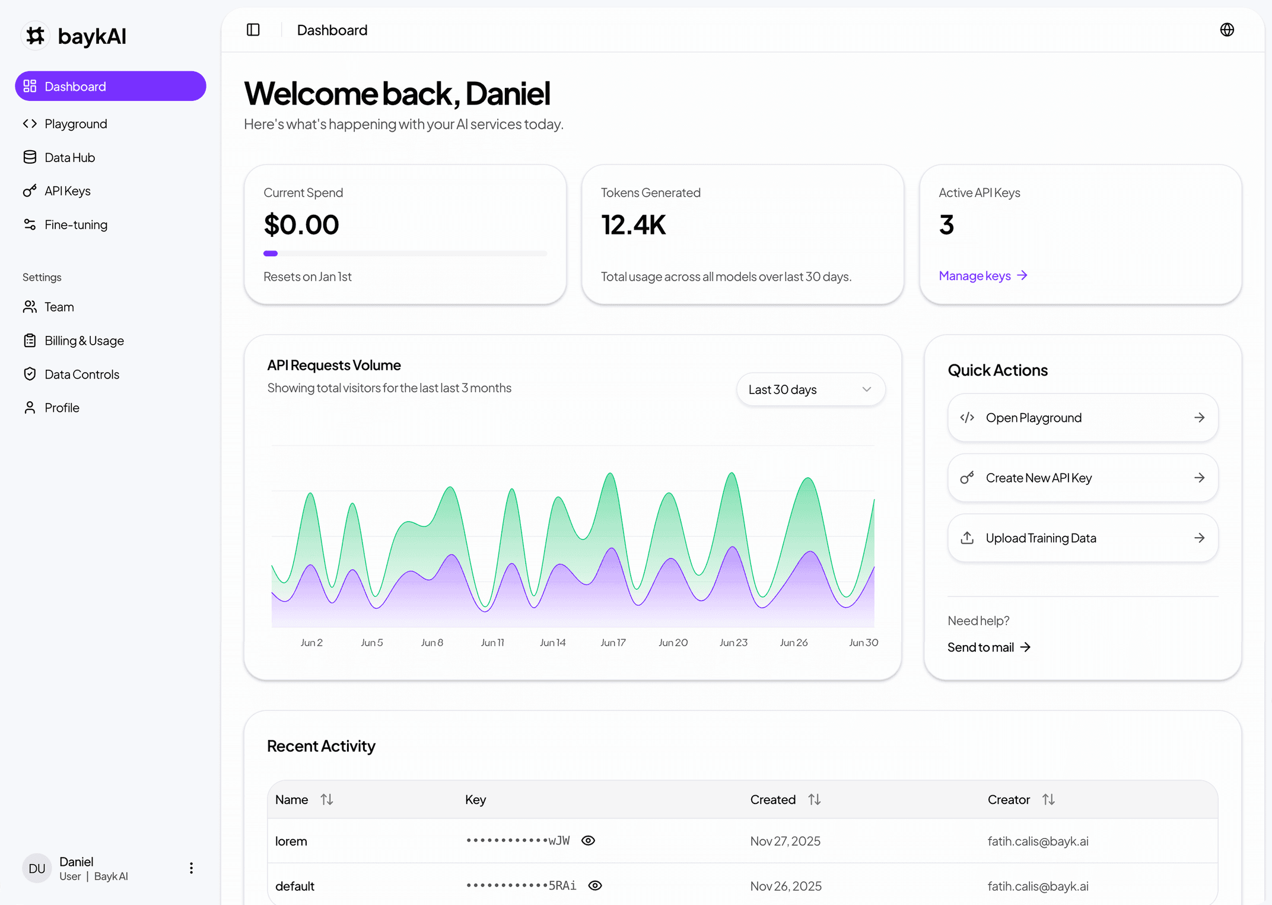Open Billing & Usage

click(x=110, y=341)
